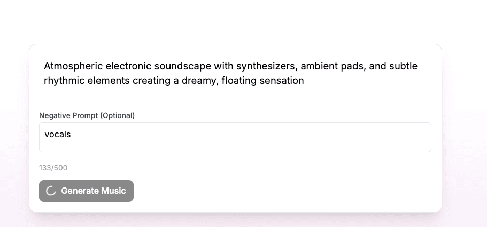Click the loading spinner icon beside Generate Music
Screen dimensions: 487x227
coord(51,191)
